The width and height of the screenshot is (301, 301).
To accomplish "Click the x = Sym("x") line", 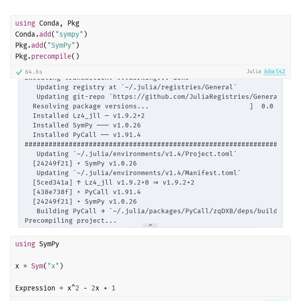I will pyautogui.click(x=39, y=266).
